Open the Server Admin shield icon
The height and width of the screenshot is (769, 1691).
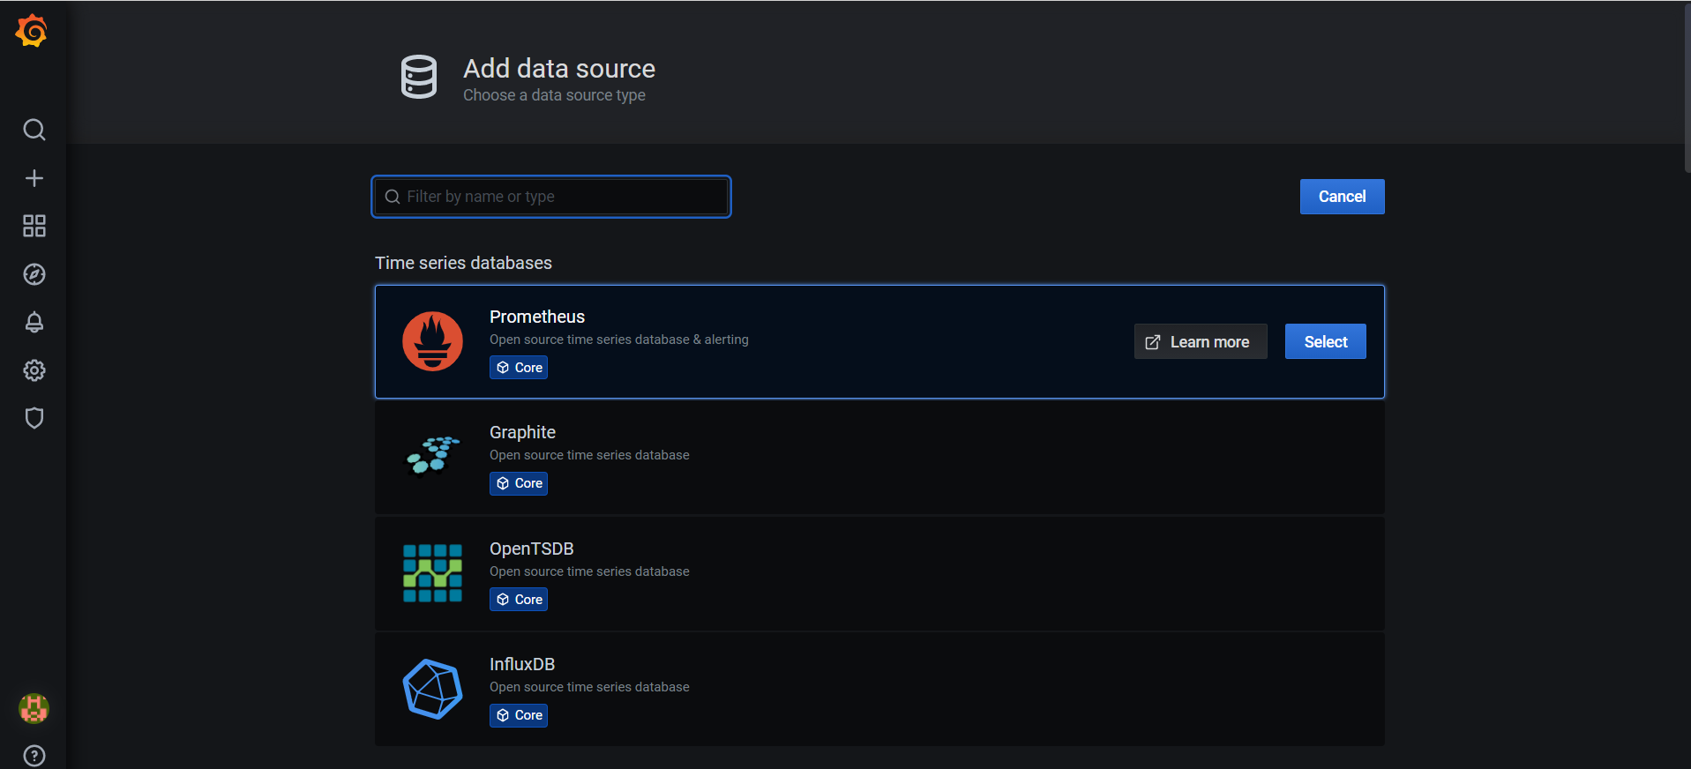(34, 418)
